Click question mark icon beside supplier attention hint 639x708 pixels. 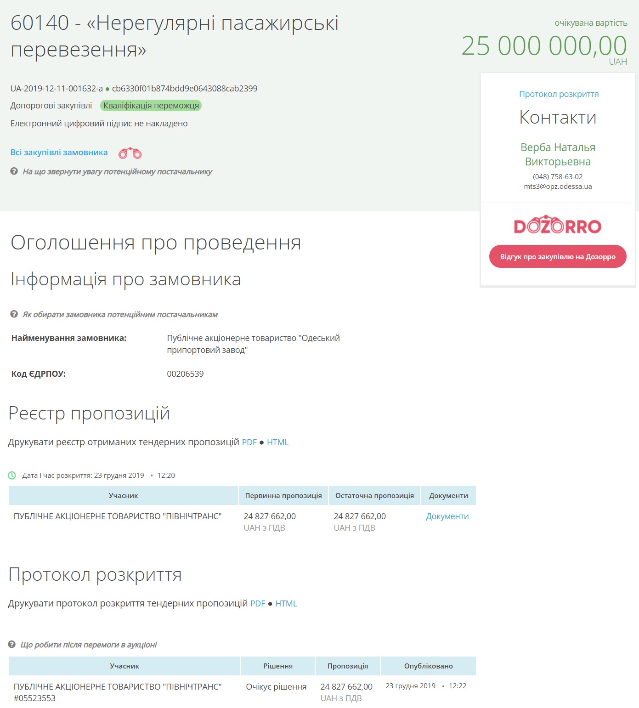pos(14,171)
